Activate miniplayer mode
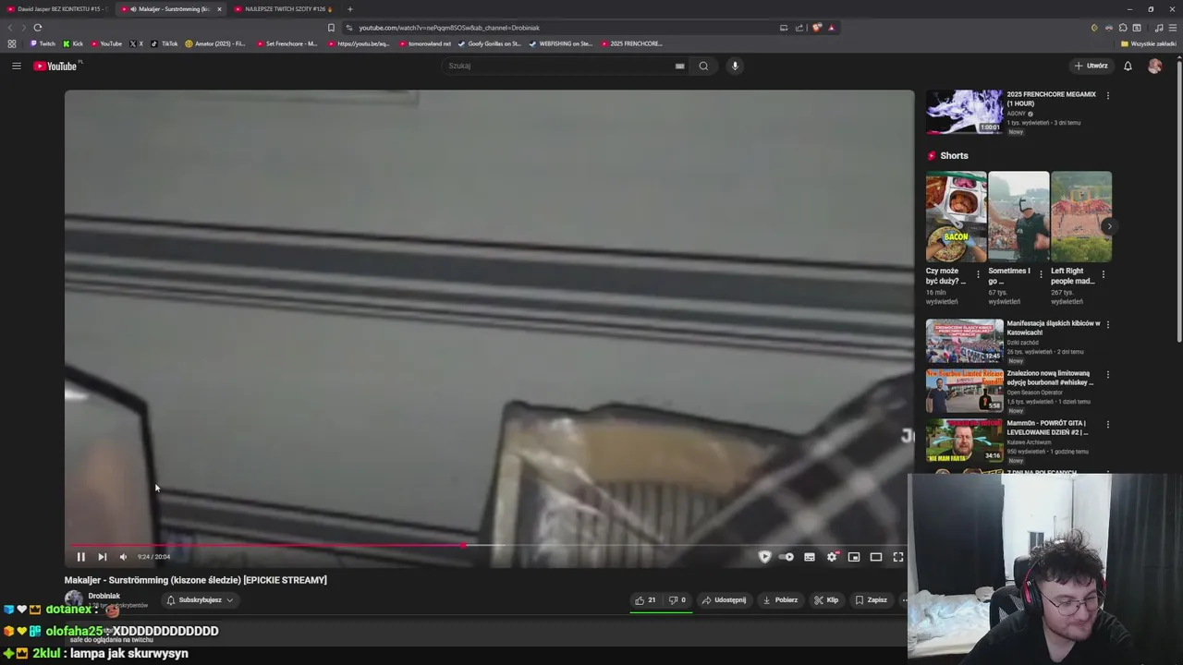 coord(854,557)
